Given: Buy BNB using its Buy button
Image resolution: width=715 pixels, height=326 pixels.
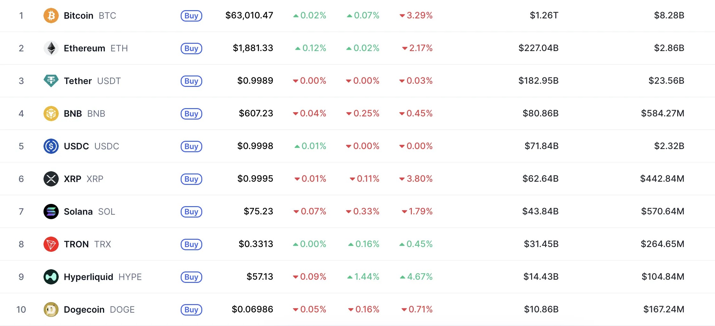Looking at the screenshot, I should (x=191, y=114).
